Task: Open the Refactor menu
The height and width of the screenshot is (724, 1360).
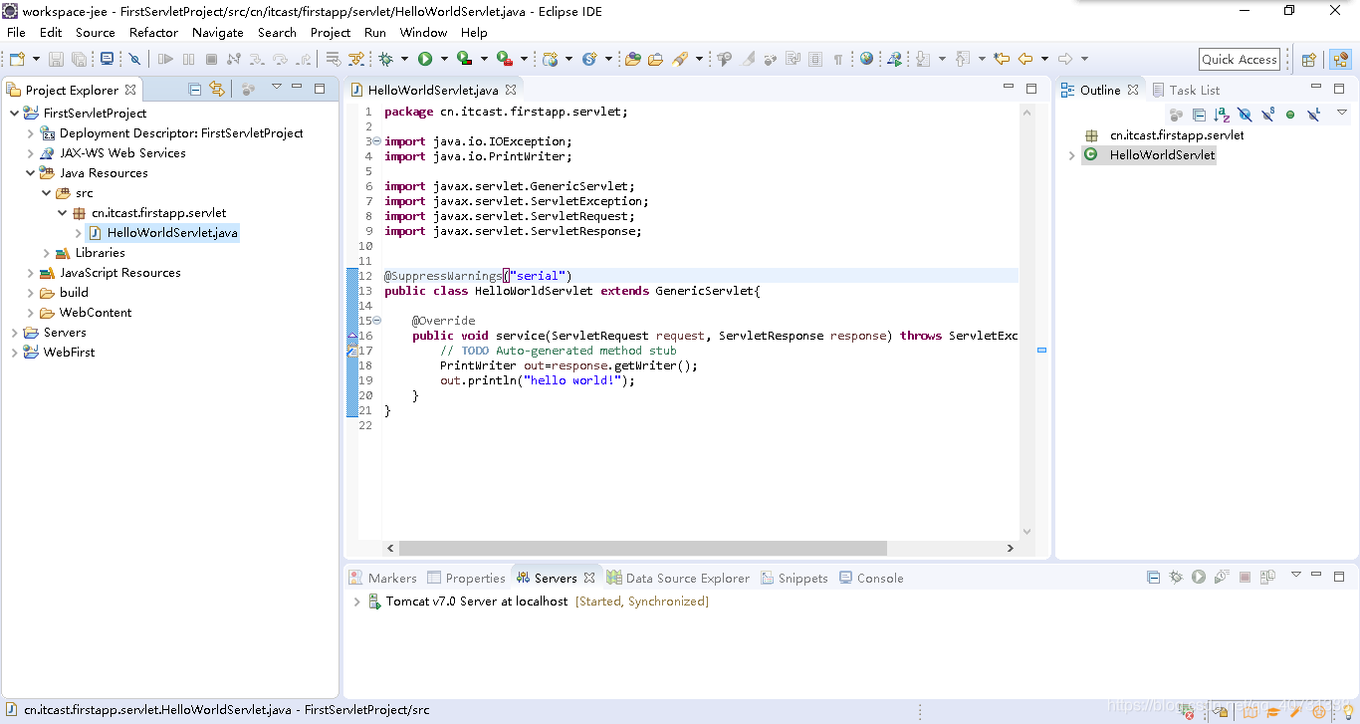Action: pyautogui.click(x=153, y=32)
